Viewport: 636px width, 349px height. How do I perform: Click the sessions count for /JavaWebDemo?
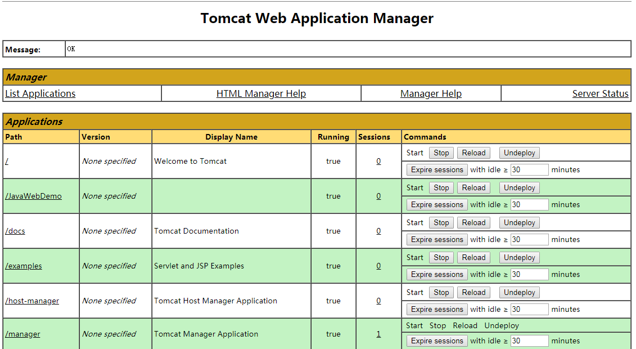(378, 196)
